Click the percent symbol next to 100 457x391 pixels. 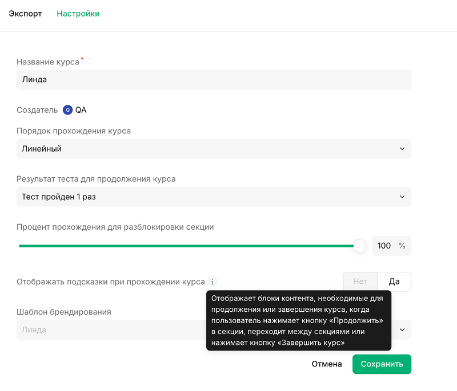[402, 246]
